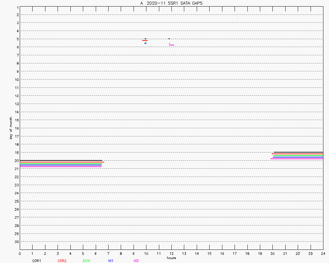Click the magenta HI2 gap near hour 12 on day 5
The height and width of the screenshot is (263, 329).
coord(171,45)
